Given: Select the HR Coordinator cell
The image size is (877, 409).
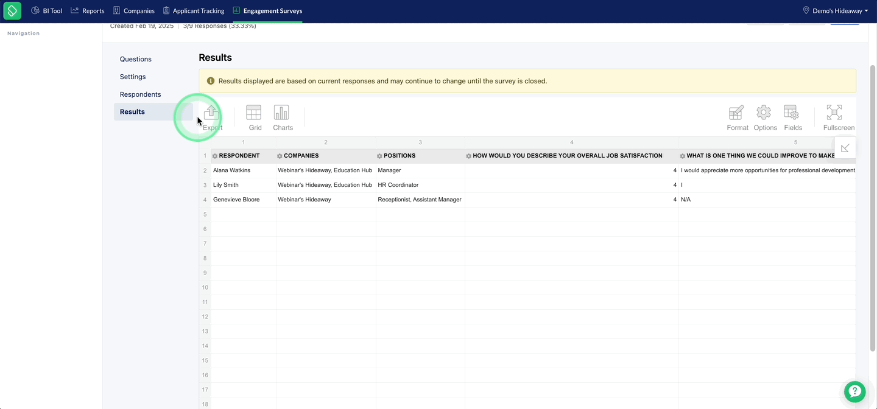Looking at the screenshot, I should tap(420, 185).
